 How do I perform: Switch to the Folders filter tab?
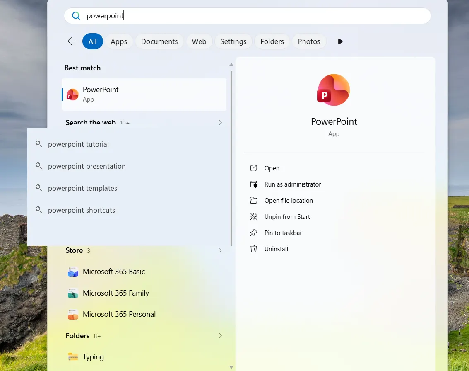click(x=272, y=41)
